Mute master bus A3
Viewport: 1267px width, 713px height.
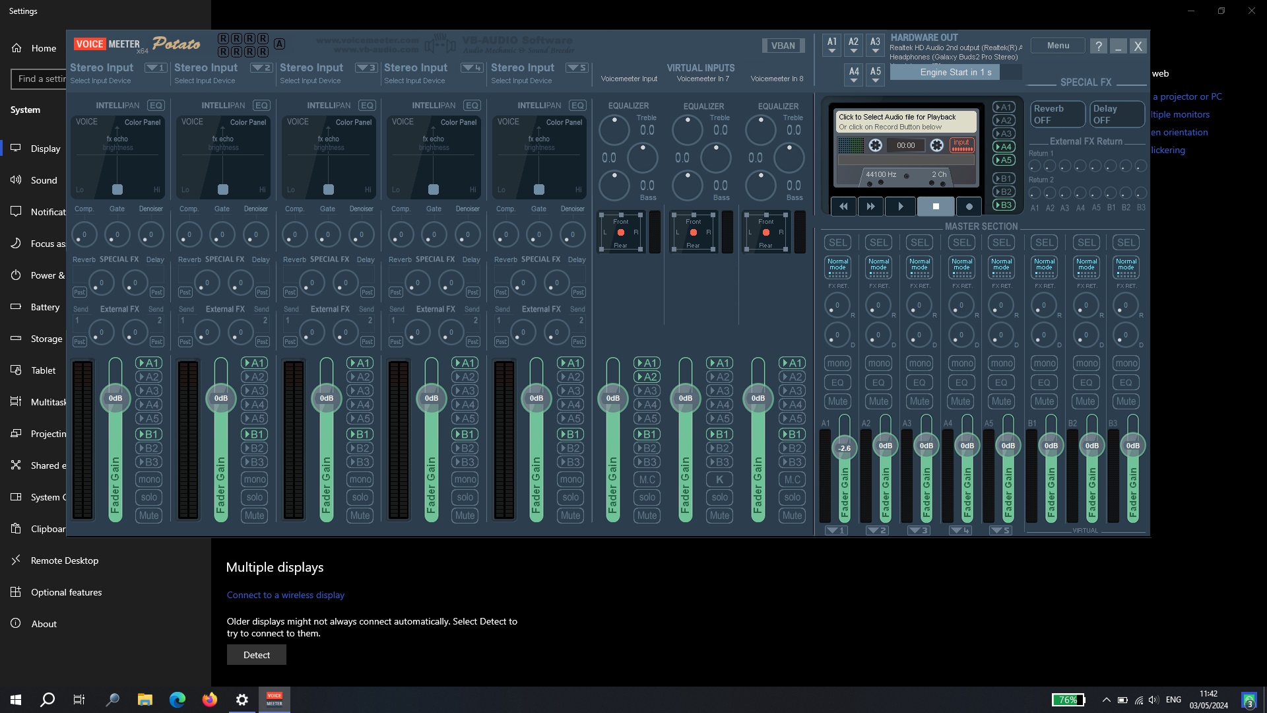pos(920,401)
